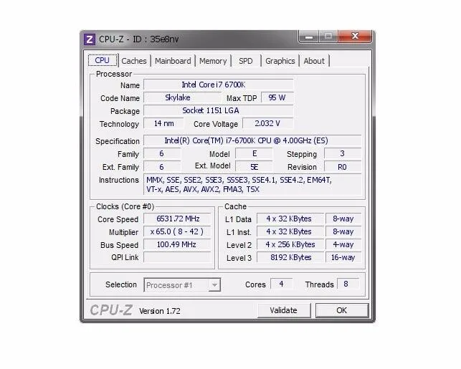Minimize the CPU-Z window
461x369 pixels.
[309, 37]
